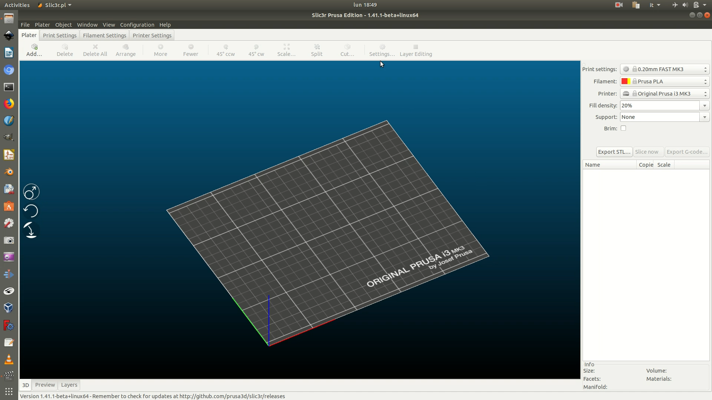
Task: Open Terminal from the dock
Action: tap(9, 87)
